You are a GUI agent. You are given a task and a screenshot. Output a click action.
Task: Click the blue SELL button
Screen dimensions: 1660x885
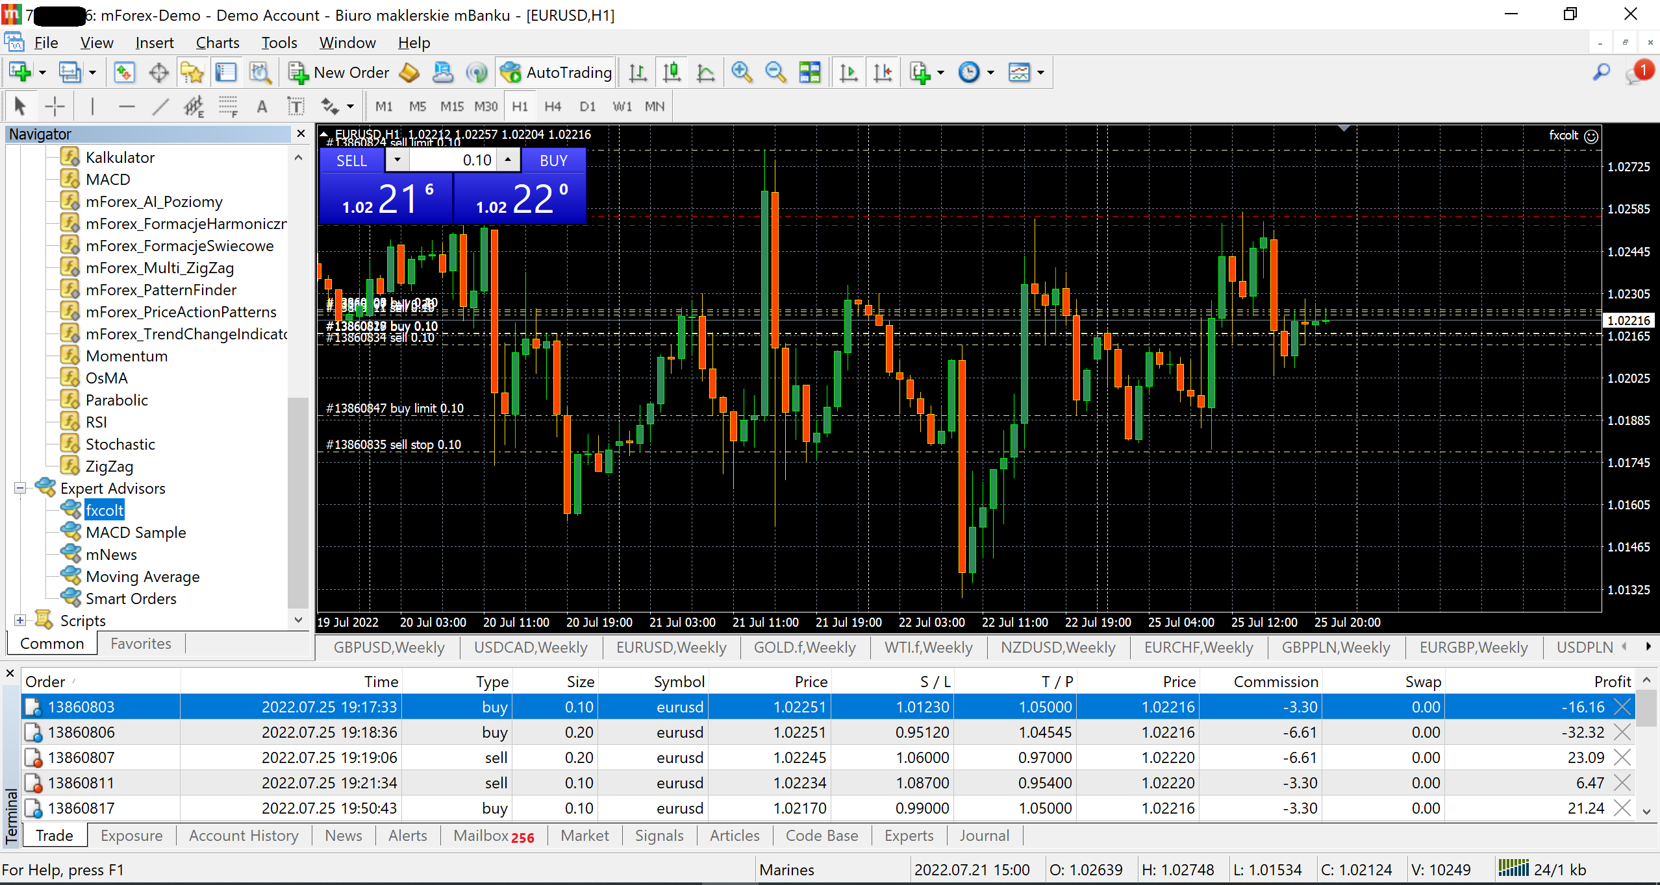[352, 160]
